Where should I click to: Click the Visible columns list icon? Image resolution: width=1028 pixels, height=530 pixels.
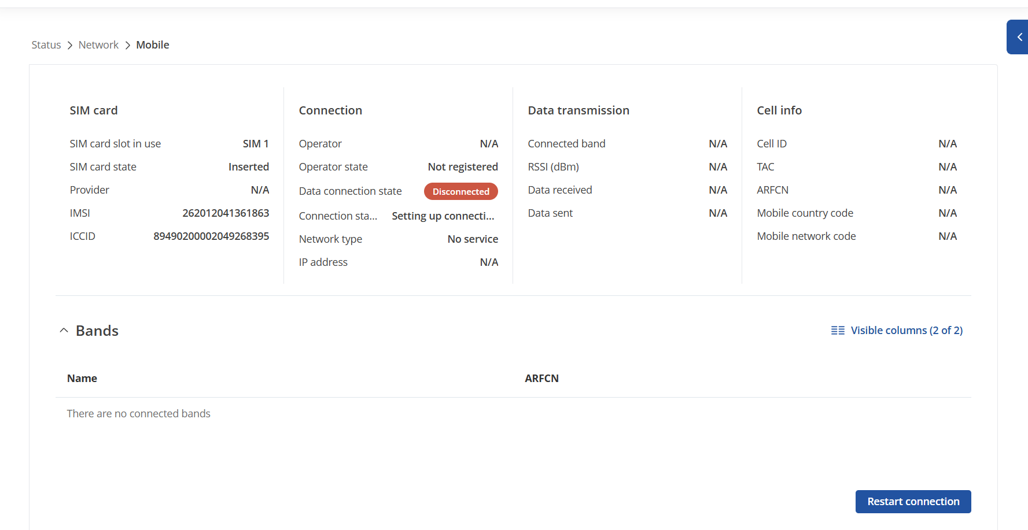click(x=838, y=331)
